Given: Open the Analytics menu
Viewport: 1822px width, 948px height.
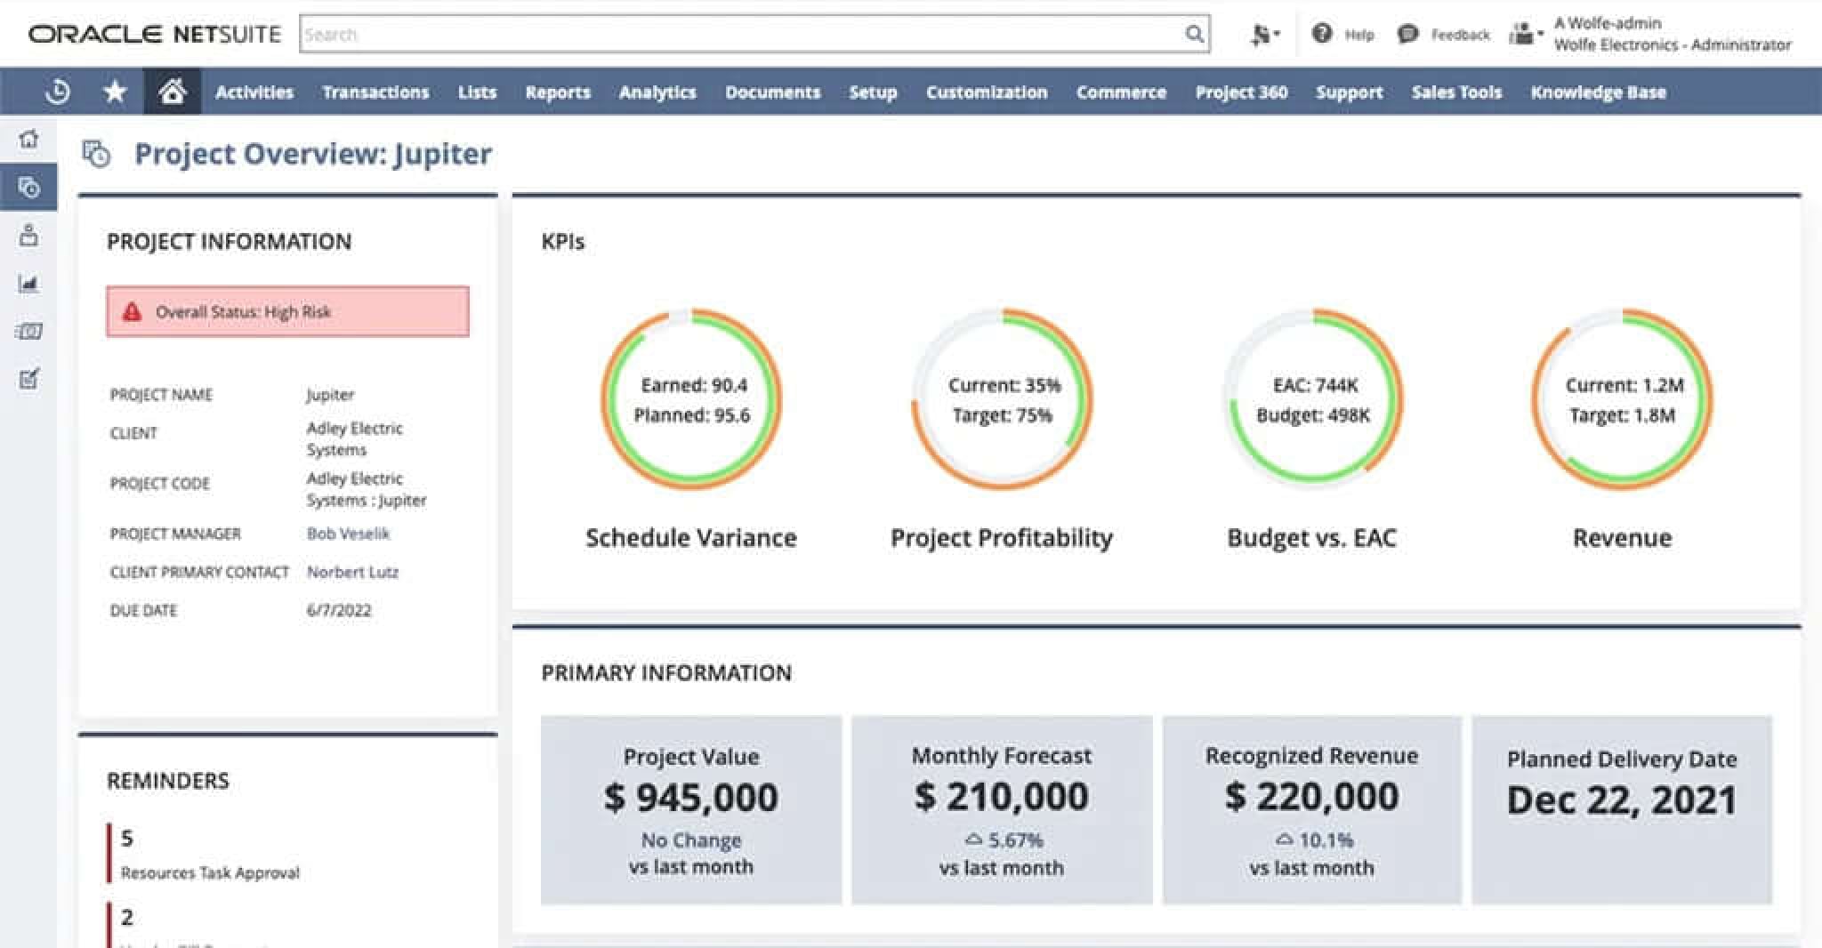Looking at the screenshot, I should pyautogui.click(x=657, y=92).
